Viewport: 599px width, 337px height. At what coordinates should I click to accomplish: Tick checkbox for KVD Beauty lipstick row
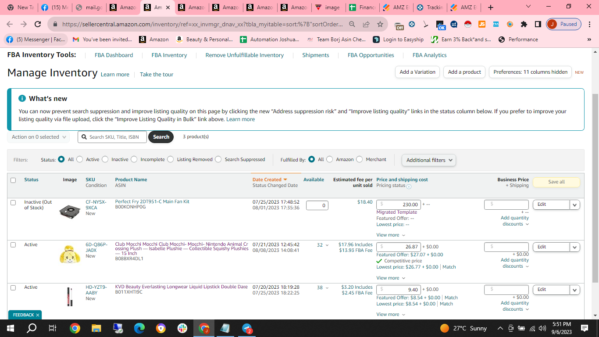click(x=13, y=287)
